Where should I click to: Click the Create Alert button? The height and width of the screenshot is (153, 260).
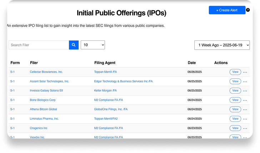click(227, 10)
